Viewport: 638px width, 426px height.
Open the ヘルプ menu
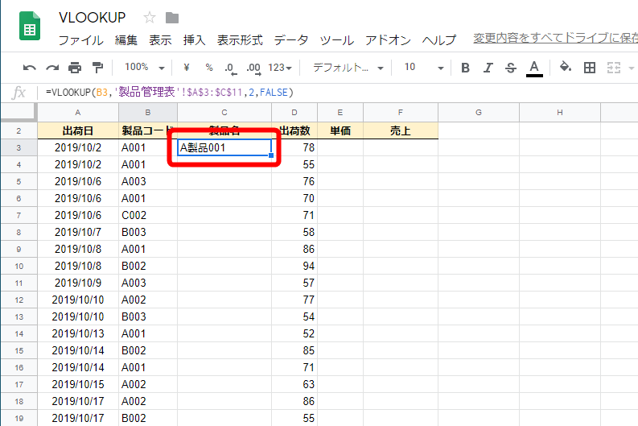click(439, 40)
